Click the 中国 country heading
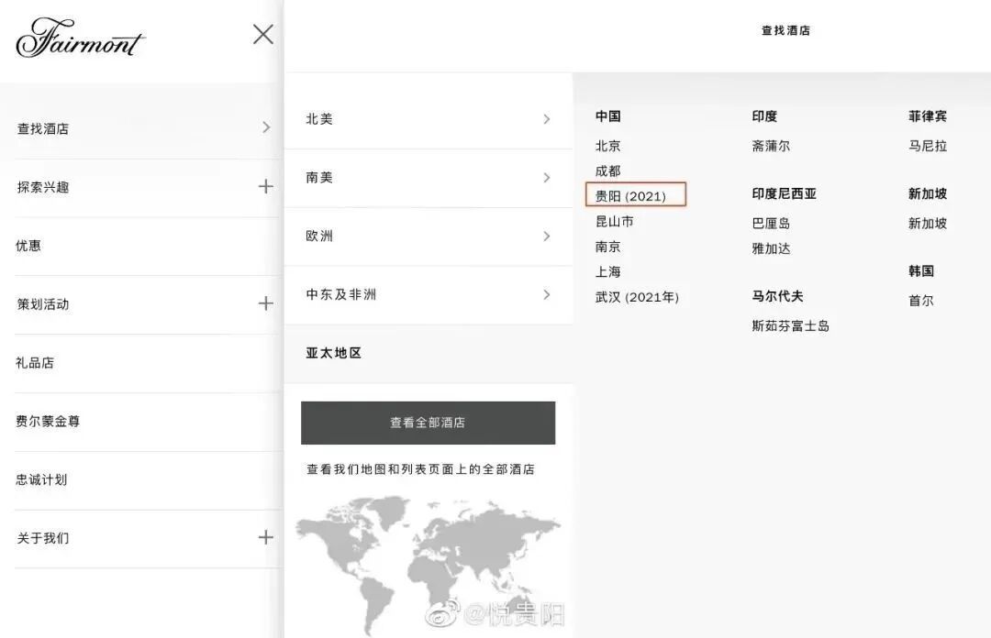The width and height of the screenshot is (991, 638). pyautogui.click(x=608, y=116)
